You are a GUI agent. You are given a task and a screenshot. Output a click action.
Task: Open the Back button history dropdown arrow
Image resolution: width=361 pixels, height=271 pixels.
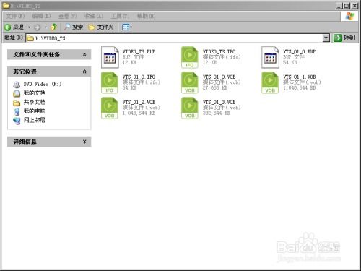(x=29, y=27)
